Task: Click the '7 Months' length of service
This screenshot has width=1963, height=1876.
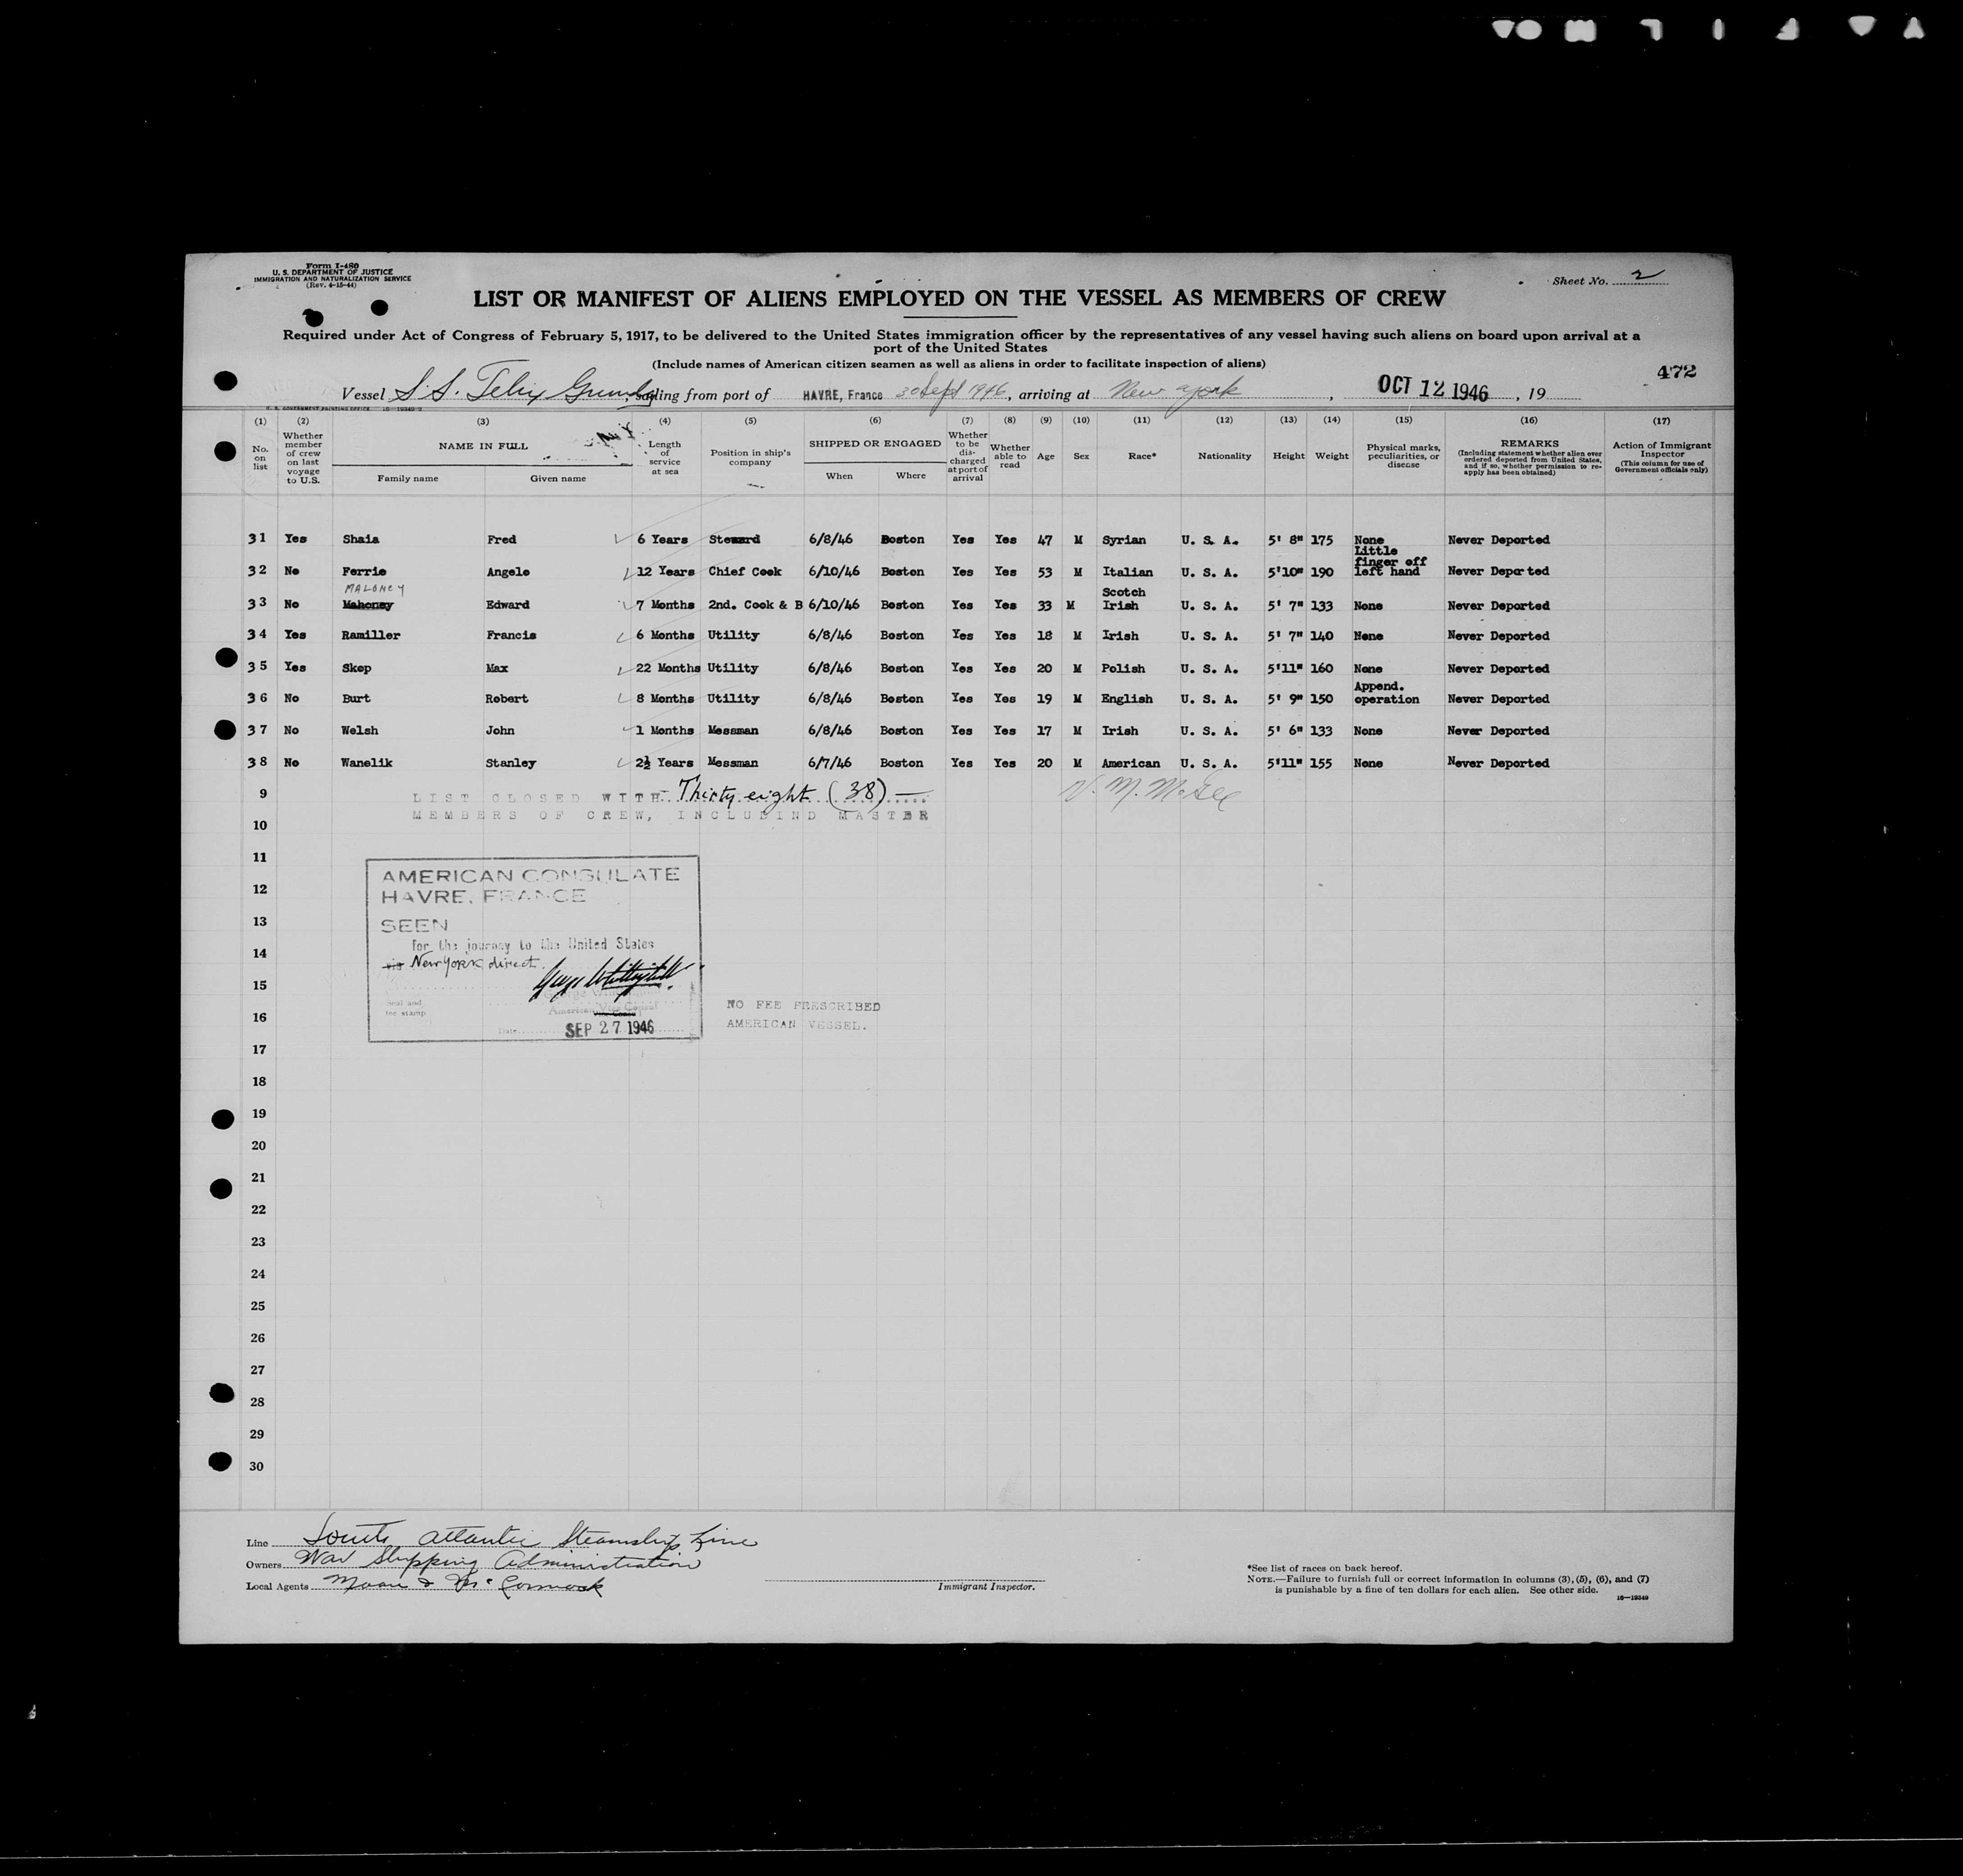Action: pyautogui.click(x=666, y=604)
